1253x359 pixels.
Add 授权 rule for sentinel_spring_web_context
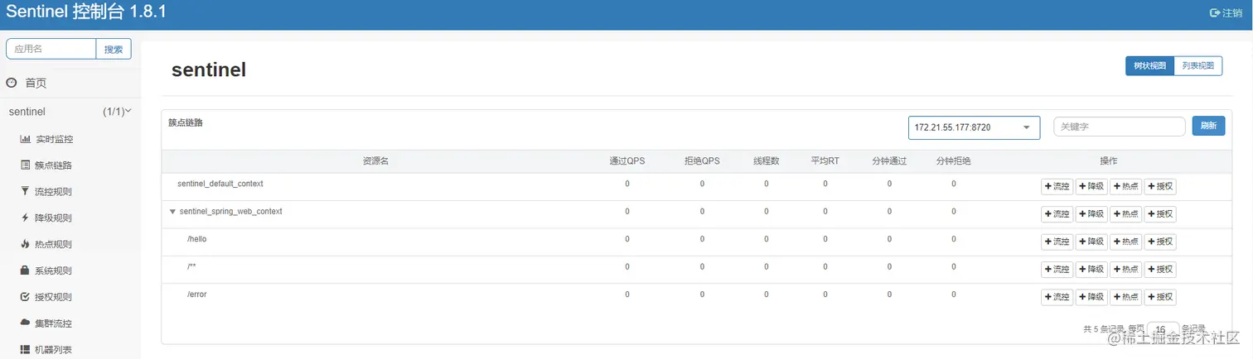tap(1160, 214)
